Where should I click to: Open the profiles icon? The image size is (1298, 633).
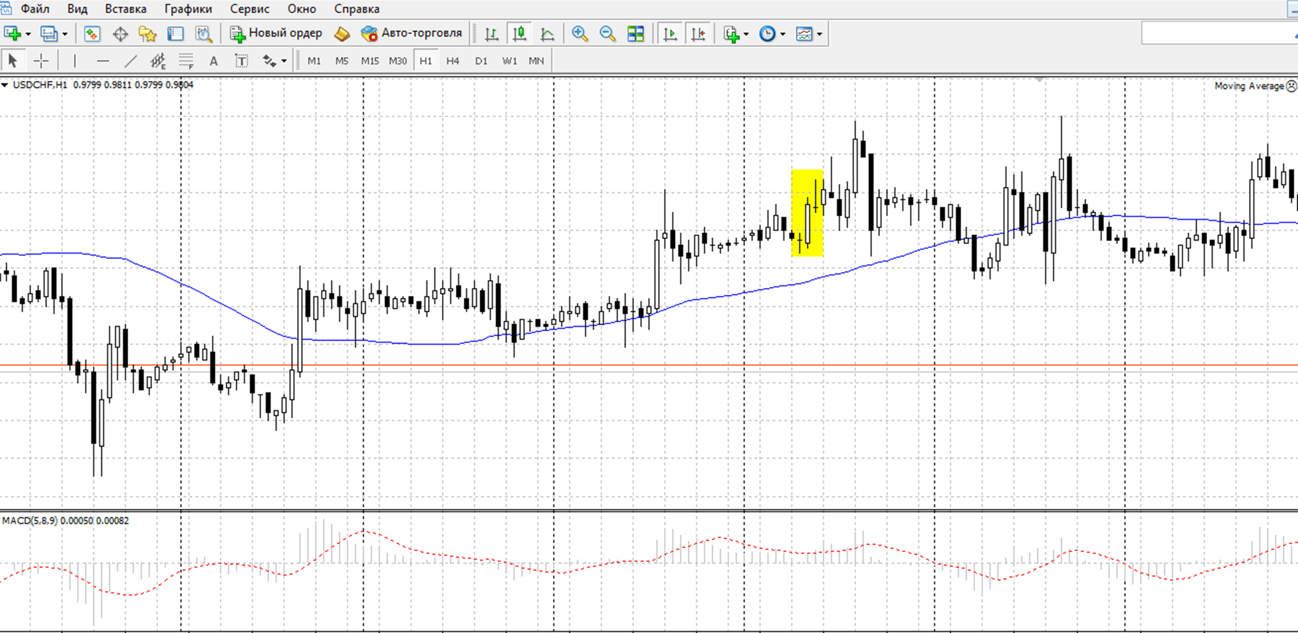coord(49,34)
